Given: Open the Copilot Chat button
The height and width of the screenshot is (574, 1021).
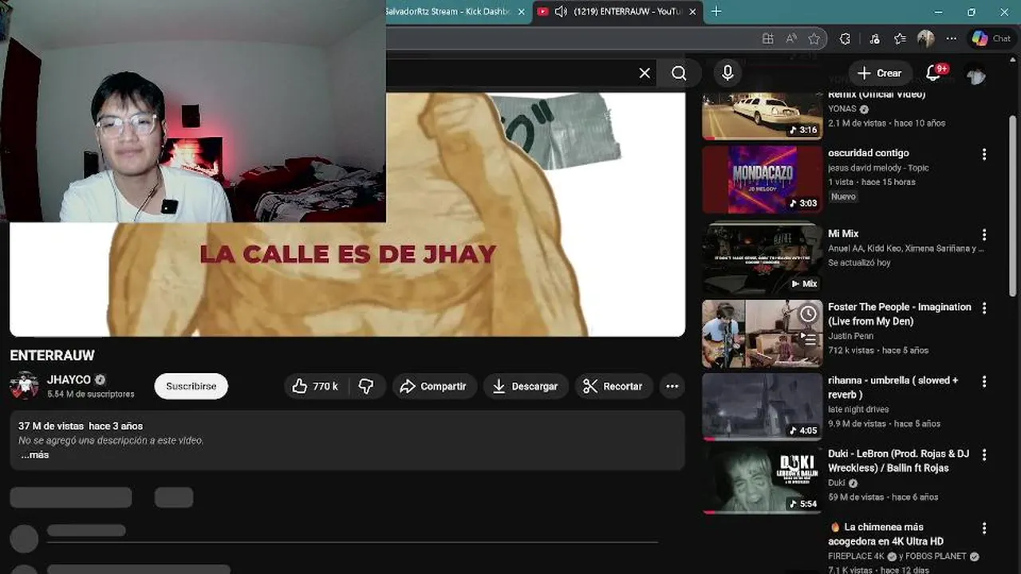Looking at the screenshot, I should 991,38.
